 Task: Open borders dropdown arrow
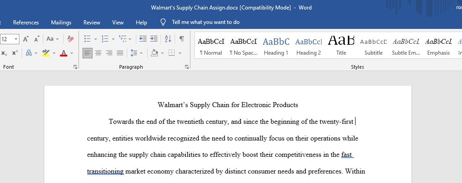coord(180,53)
